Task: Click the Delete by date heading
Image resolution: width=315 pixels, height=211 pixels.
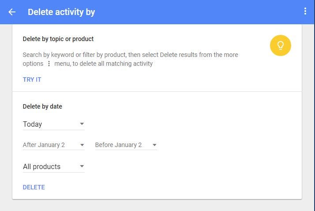Action: point(42,106)
